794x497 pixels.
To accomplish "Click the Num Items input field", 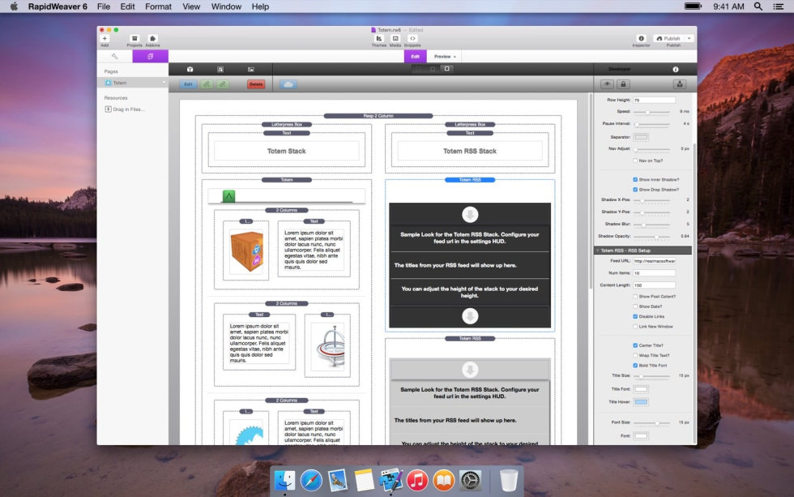I will click(655, 273).
